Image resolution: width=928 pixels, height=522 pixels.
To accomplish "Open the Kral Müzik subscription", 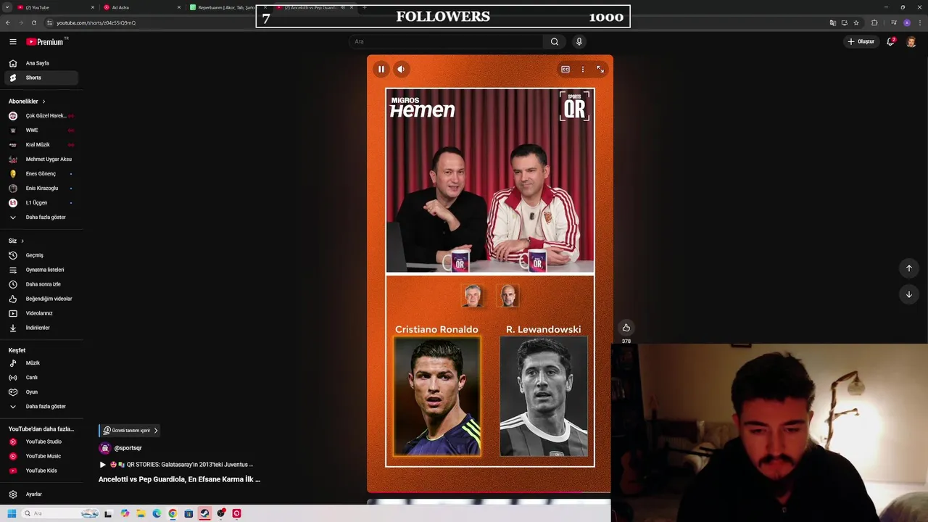I will (41, 145).
